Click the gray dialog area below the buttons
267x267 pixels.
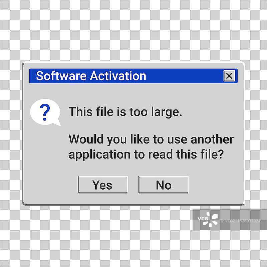coord(133,199)
